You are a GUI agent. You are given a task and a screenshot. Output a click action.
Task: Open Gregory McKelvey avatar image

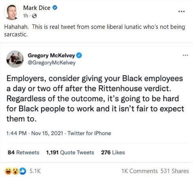point(15,59)
